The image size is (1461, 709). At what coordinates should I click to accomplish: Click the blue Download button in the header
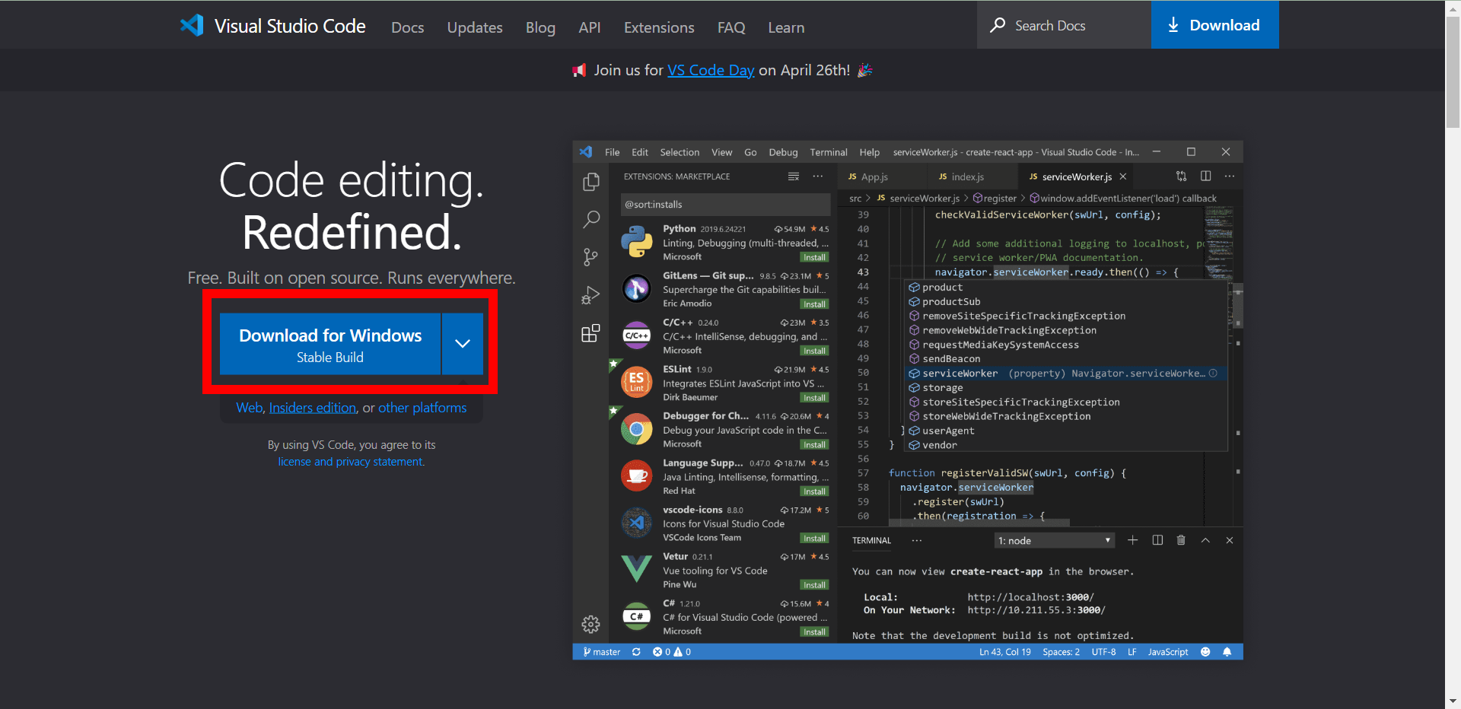tap(1215, 25)
